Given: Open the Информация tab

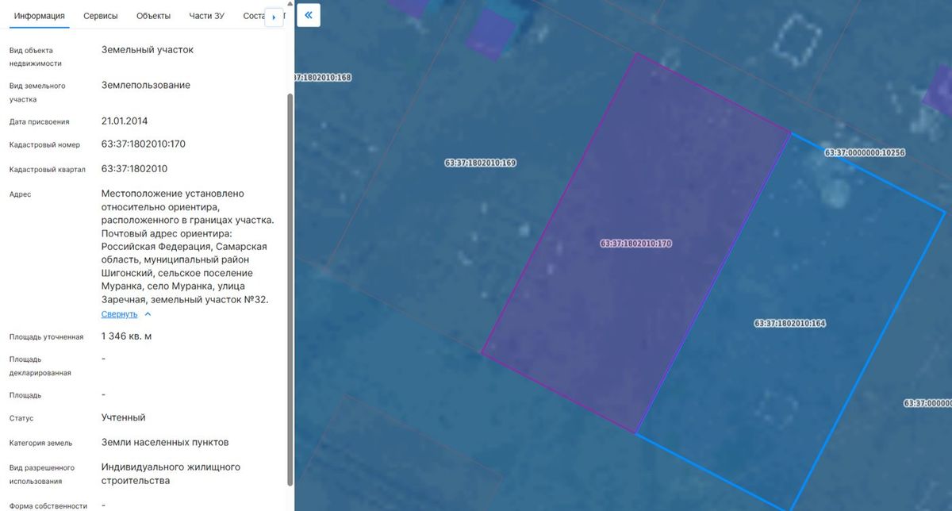Looking at the screenshot, I should click(40, 16).
